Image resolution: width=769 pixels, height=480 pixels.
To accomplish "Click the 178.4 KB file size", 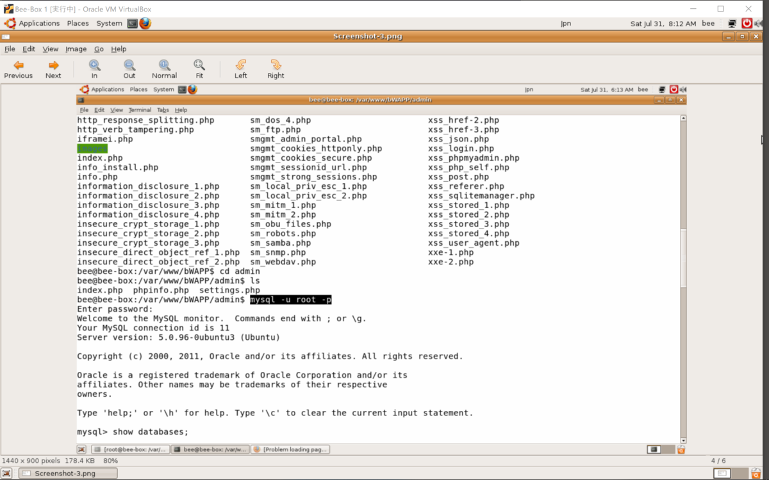I will (80, 460).
